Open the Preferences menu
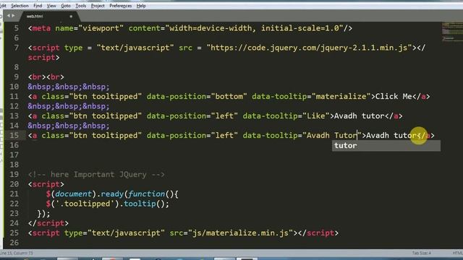Image resolution: width=463 pixels, height=260 pixels. pyautogui.click(x=121, y=6)
